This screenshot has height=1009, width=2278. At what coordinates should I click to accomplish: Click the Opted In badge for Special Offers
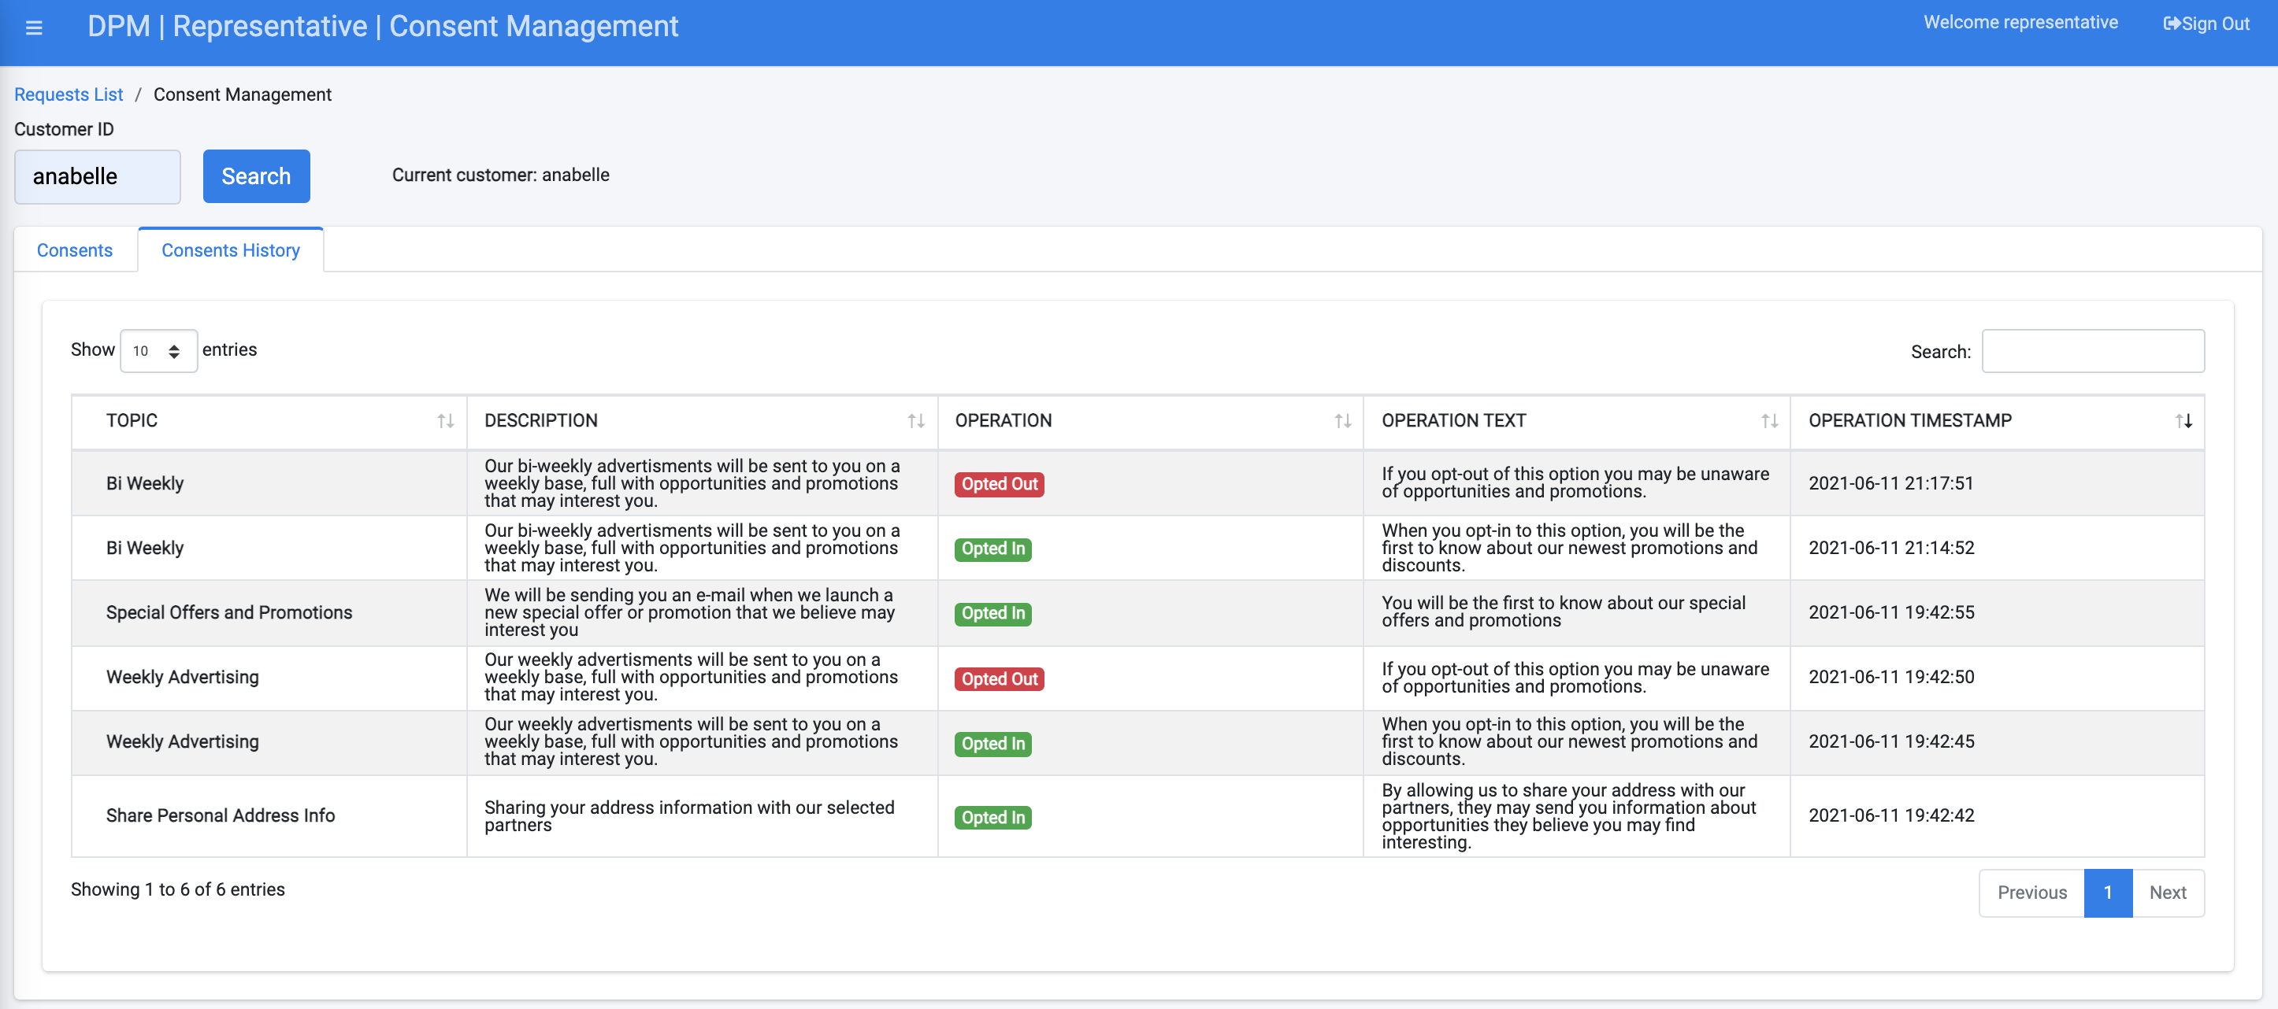point(992,612)
